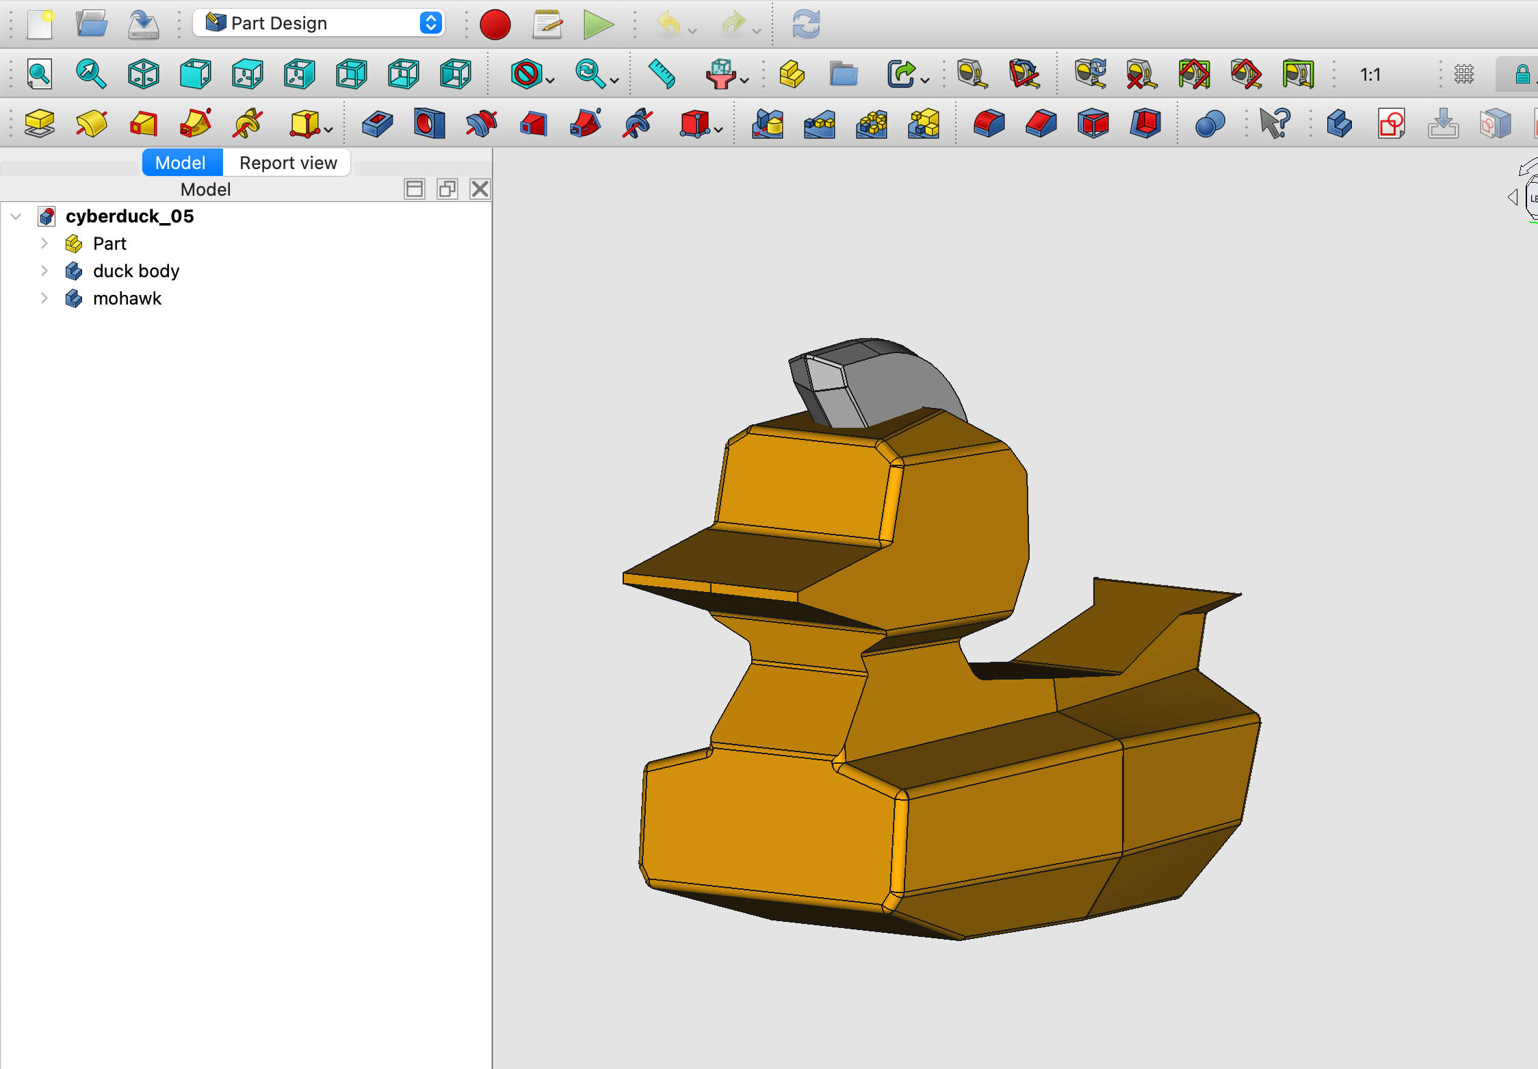Click the Fillet tool icon
The height and width of the screenshot is (1069, 1538).
tap(989, 124)
